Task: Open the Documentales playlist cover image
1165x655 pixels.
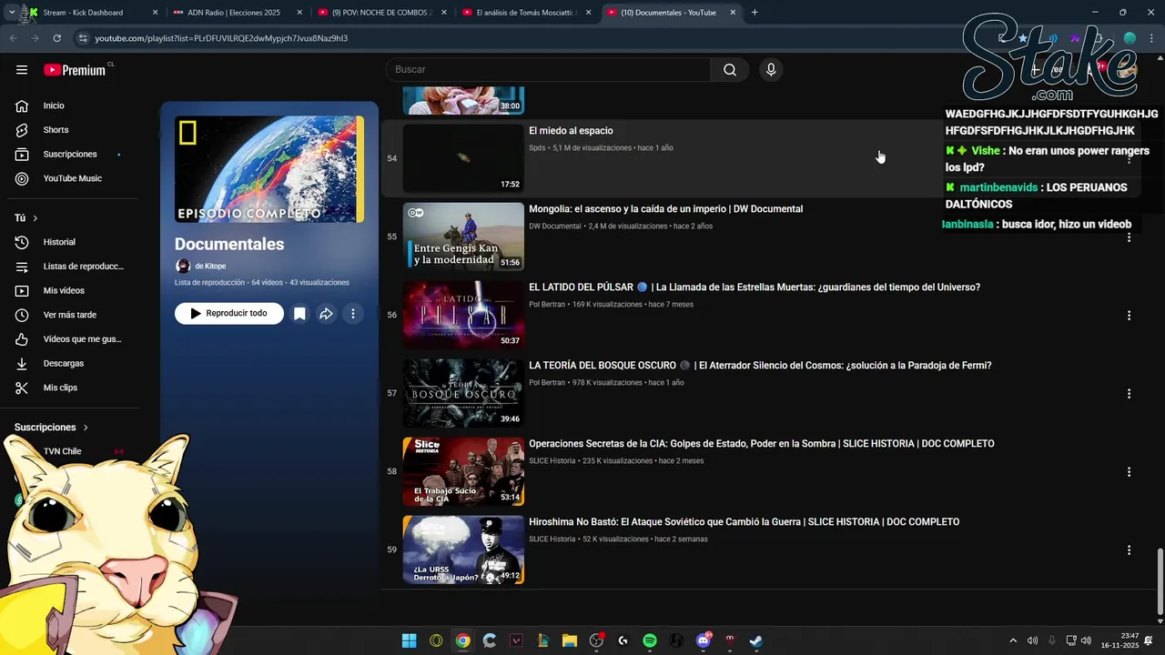Action: tap(269, 169)
